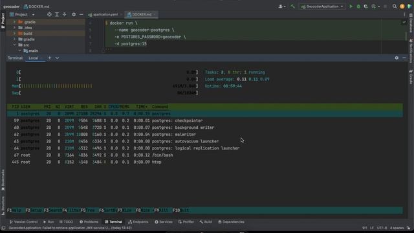Run with coverage icon in toolbar
Image resolution: width=414 pixels, height=233 pixels.
[x=365, y=6]
